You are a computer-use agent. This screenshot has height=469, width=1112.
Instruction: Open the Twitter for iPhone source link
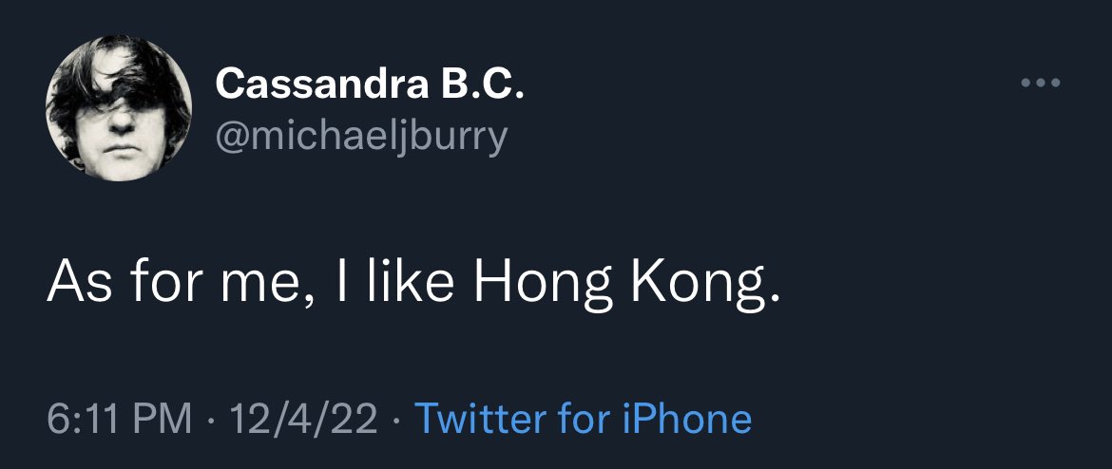pos(584,418)
